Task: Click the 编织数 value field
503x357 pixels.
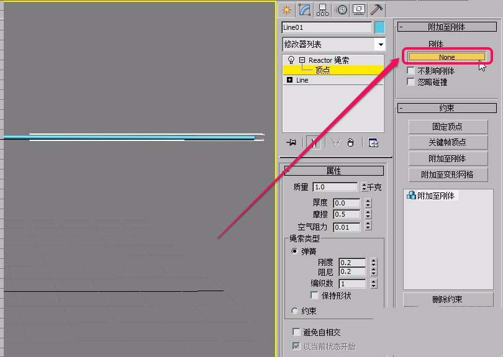Action: pos(352,284)
